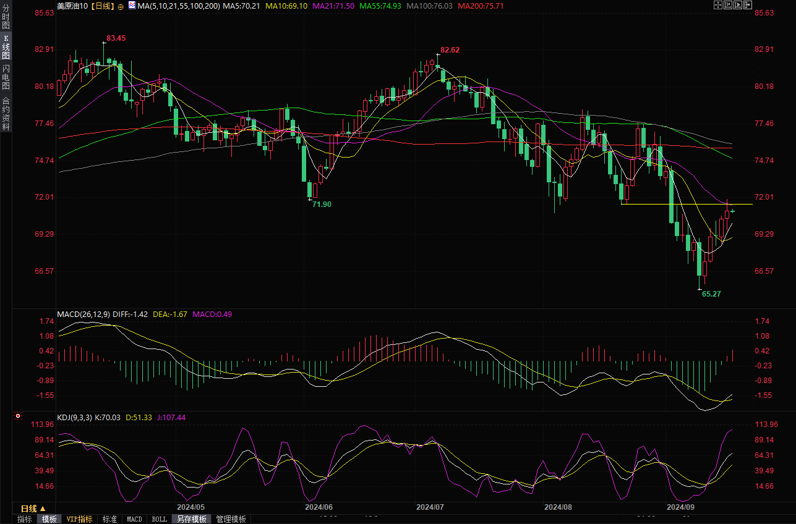Switch to BOLL template
Image resolution: width=796 pixels, height=524 pixels.
[159, 519]
